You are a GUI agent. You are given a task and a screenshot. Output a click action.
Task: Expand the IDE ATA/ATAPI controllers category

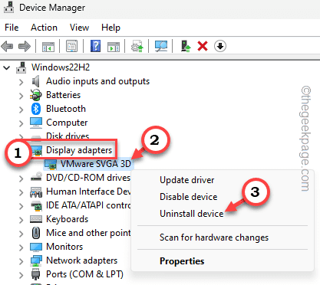[21, 206]
